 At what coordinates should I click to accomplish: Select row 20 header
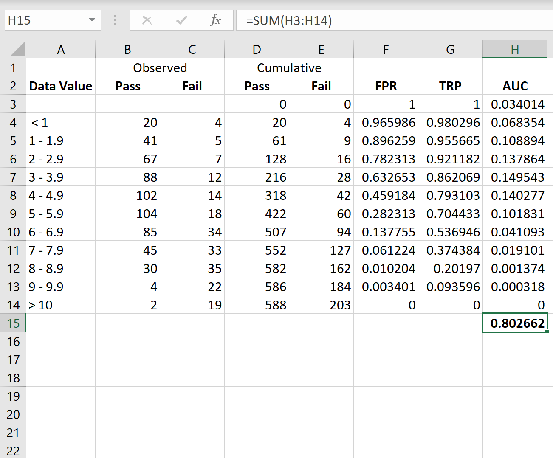point(13,414)
